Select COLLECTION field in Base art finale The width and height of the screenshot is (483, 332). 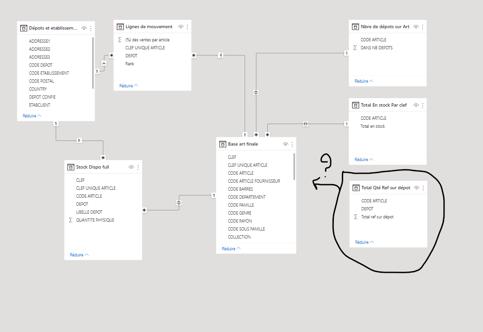click(239, 237)
